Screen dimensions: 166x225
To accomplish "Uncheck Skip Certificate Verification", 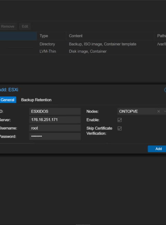I will [x=120, y=128].
